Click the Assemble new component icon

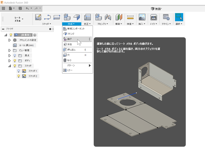(98, 17)
